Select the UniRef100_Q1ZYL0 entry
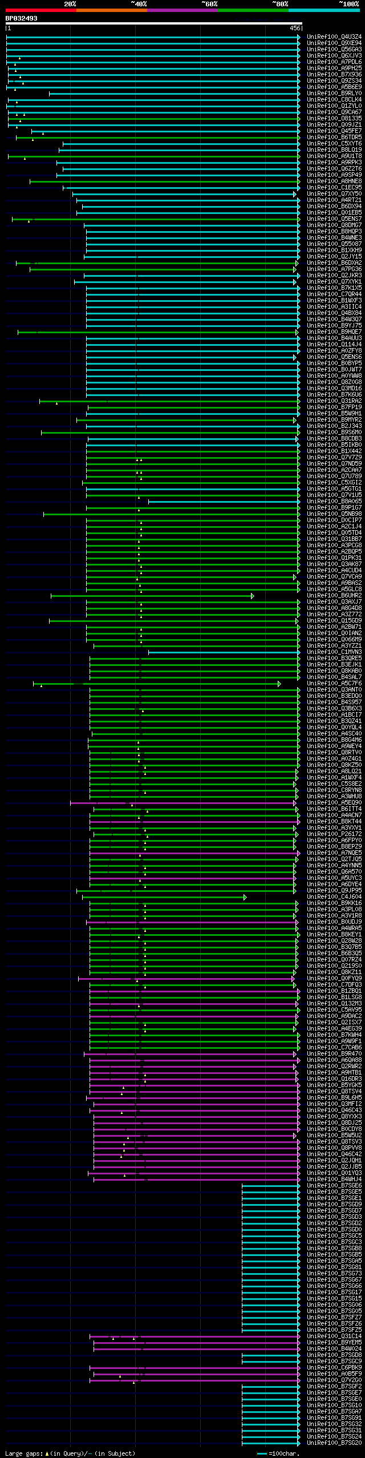365x1458 pixels. [334, 106]
